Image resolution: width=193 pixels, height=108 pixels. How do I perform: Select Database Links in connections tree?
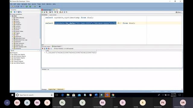tap(19, 45)
